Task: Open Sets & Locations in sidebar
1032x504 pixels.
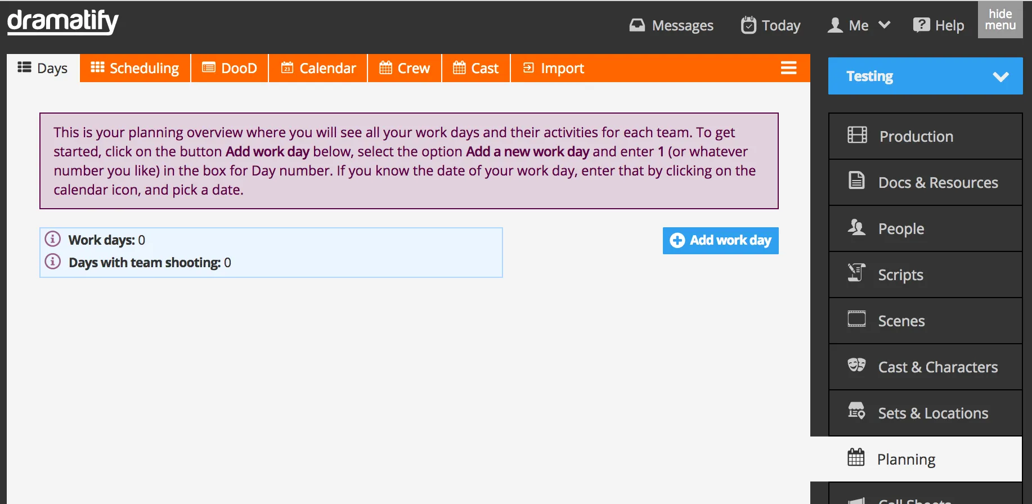Action: (x=926, y=413)
